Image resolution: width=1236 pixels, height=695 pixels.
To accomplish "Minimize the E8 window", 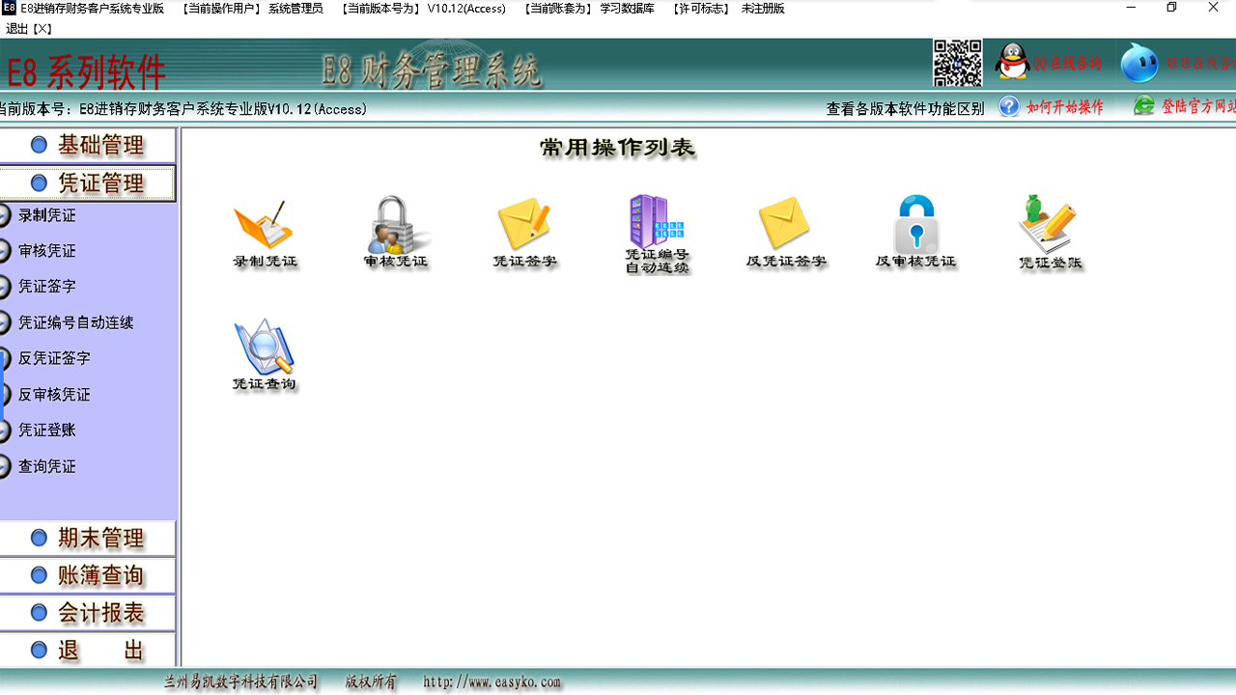I will point(1130,8).
